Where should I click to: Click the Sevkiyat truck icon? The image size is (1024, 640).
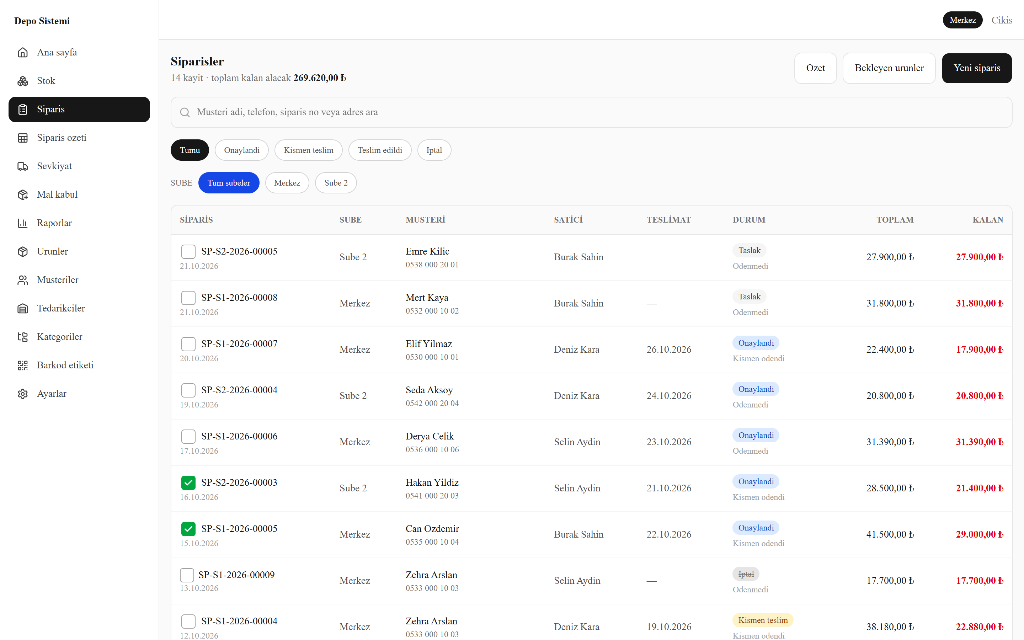pyautogui.click(x=23, y=166)
